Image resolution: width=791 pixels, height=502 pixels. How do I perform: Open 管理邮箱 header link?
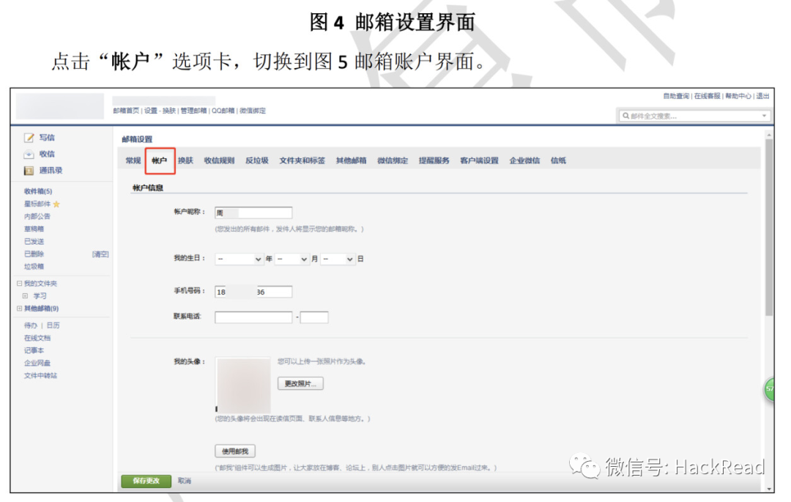pos(193,111)
